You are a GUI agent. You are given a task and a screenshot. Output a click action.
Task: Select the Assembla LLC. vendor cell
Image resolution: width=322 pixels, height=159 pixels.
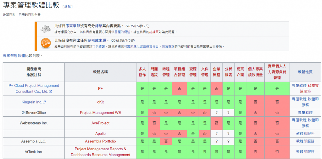(x=34, y=141)
